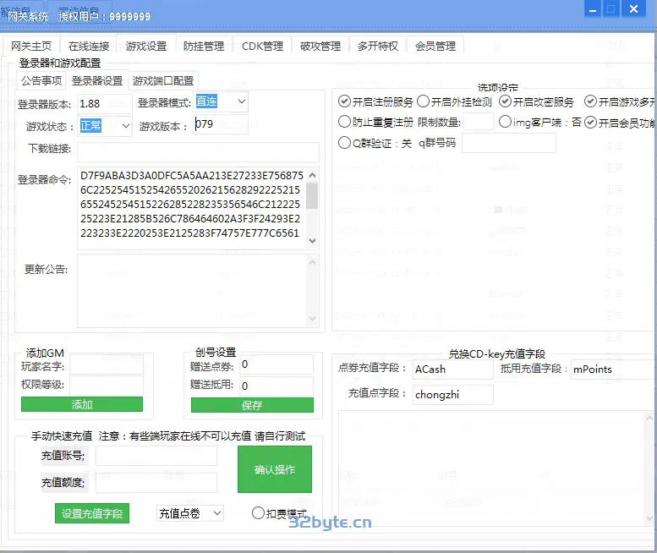Click the 设置充值字段 button
Image resolution: width=657 pixels, height=553 pixels.
pos(92,513)
